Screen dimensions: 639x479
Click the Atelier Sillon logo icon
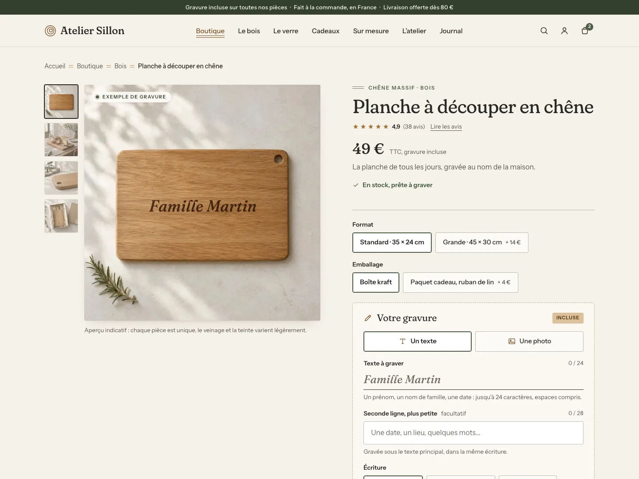coord(50,31)
